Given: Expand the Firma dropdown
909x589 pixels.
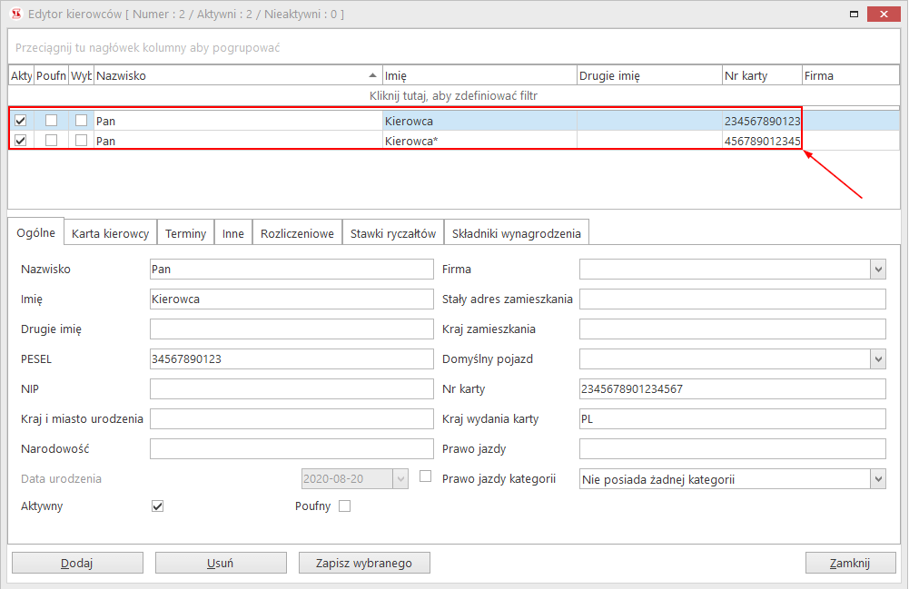Looking at the screenshot, I should [877, 270].
